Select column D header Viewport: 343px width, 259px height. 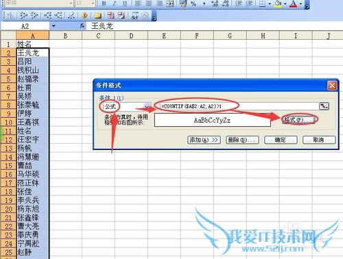[x=131, y=36]
